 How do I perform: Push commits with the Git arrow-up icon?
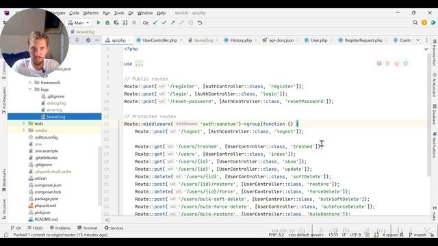pos(173,23)
